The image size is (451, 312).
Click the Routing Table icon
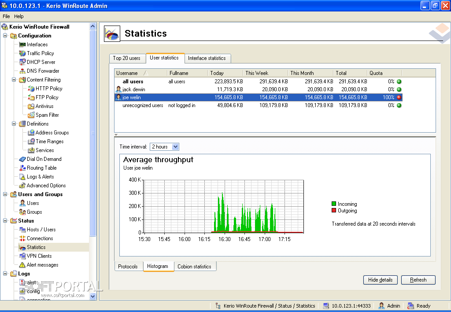22,168
